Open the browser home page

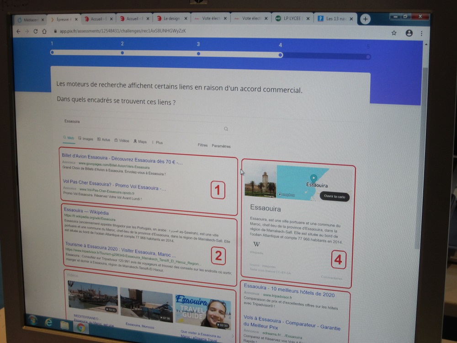[x=44, y=31]
